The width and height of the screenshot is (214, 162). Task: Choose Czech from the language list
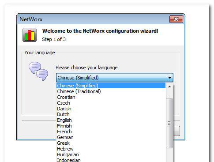(111, 103)
